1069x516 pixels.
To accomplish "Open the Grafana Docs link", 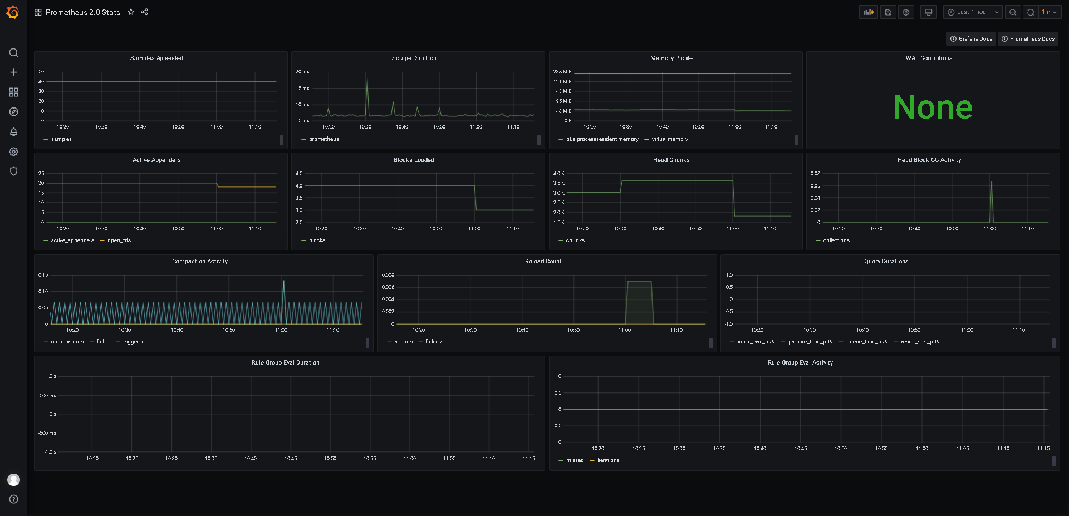I will click(971, 39).
